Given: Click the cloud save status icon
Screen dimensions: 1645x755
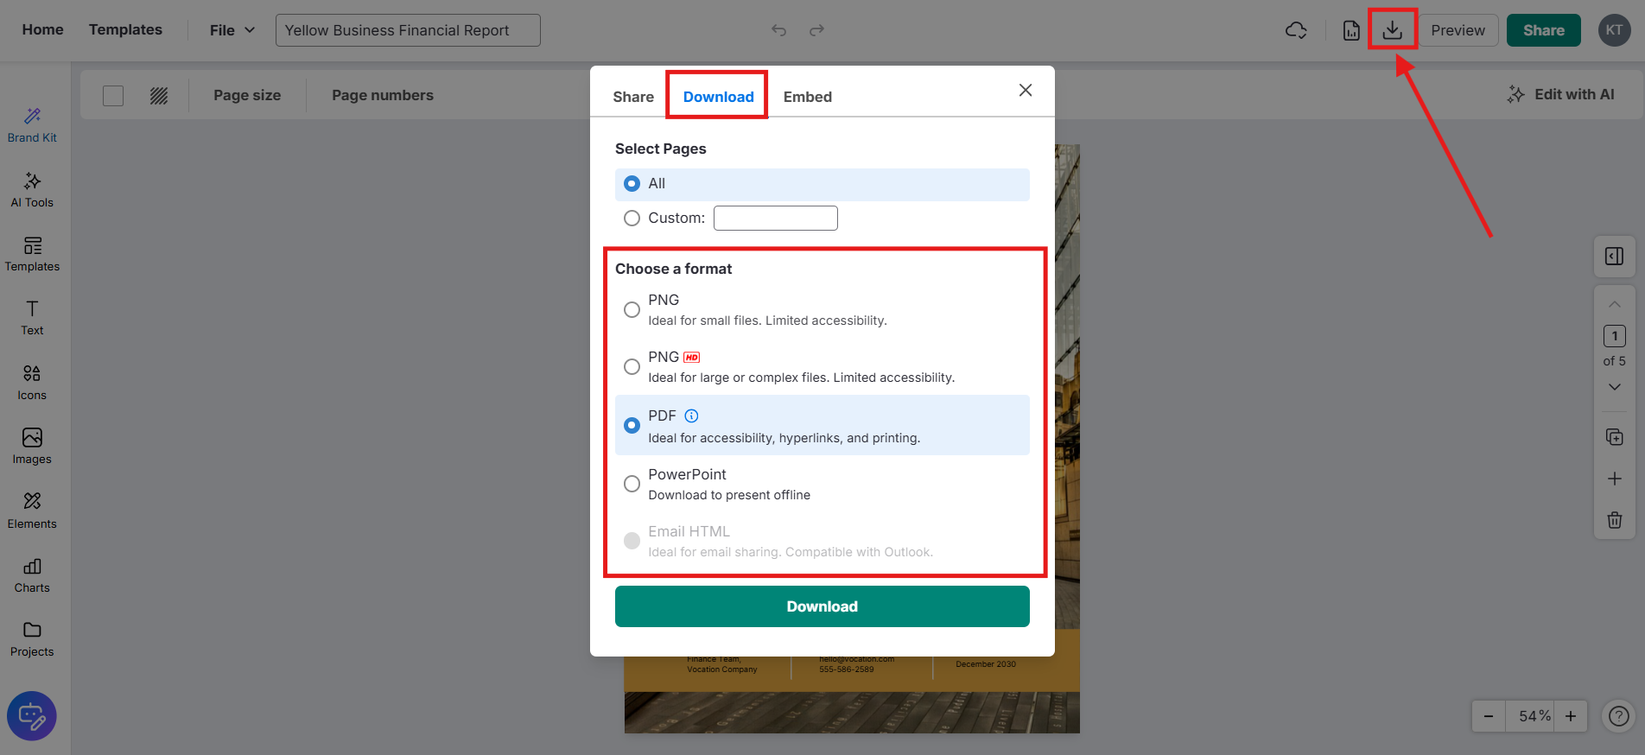Looking at the screenshot, I should (1296, 30).
